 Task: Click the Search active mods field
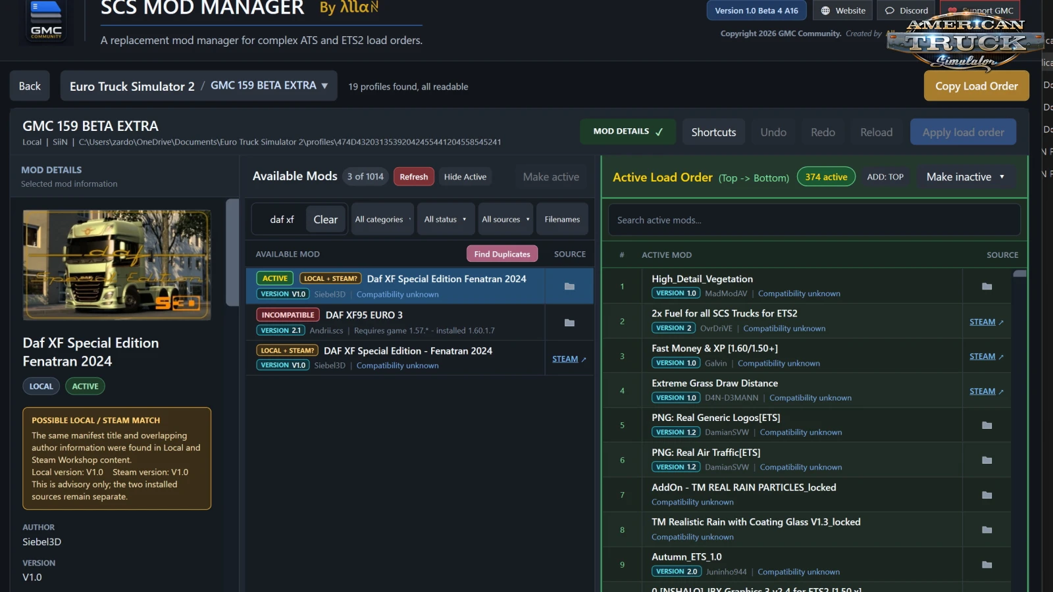814,220
